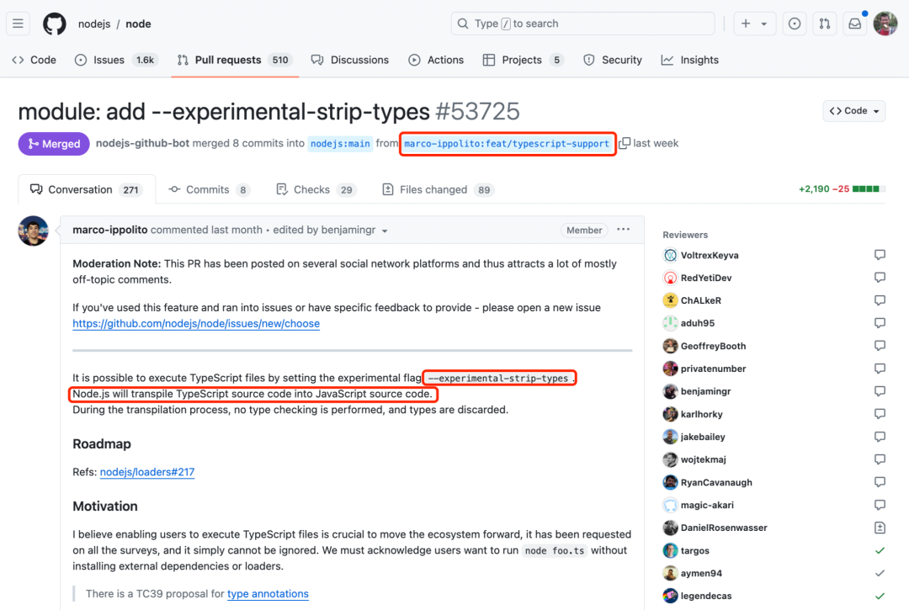Open the nodejs/loaders#217 reference link
Viewport: 909px width, 610px height.
point(147,472)
